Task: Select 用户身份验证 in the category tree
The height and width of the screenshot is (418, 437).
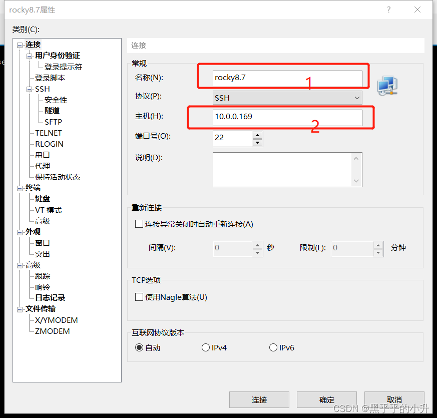Action: [x=58, y=56]
